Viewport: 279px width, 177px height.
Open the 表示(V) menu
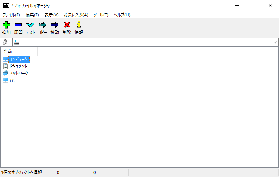51,15
